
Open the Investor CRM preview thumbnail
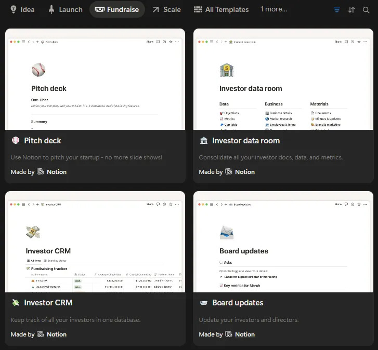click(95, 242)
